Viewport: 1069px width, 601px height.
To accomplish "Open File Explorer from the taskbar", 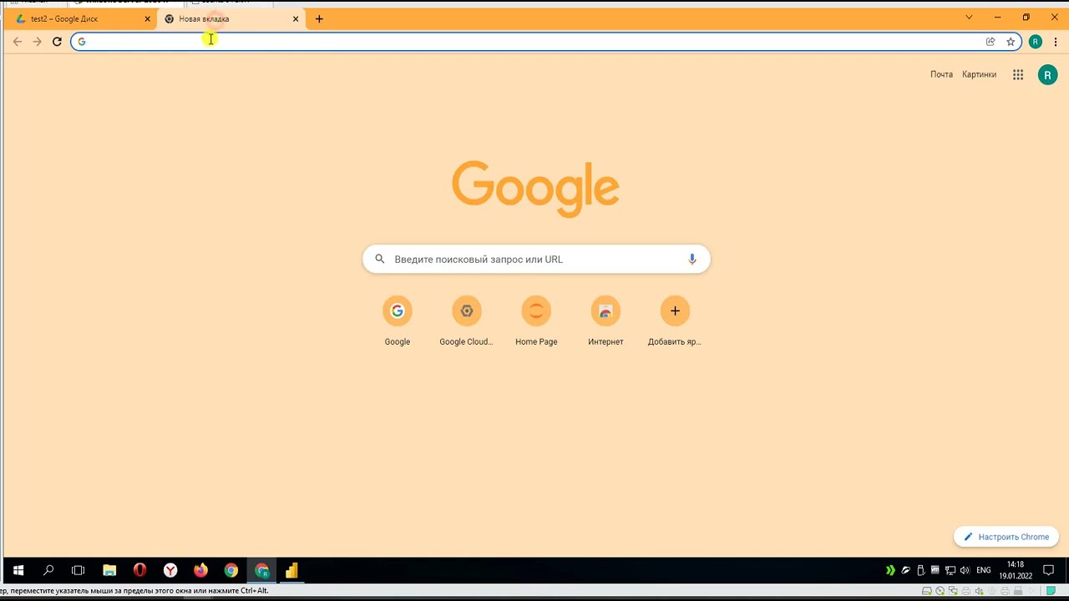I will 109,570.
